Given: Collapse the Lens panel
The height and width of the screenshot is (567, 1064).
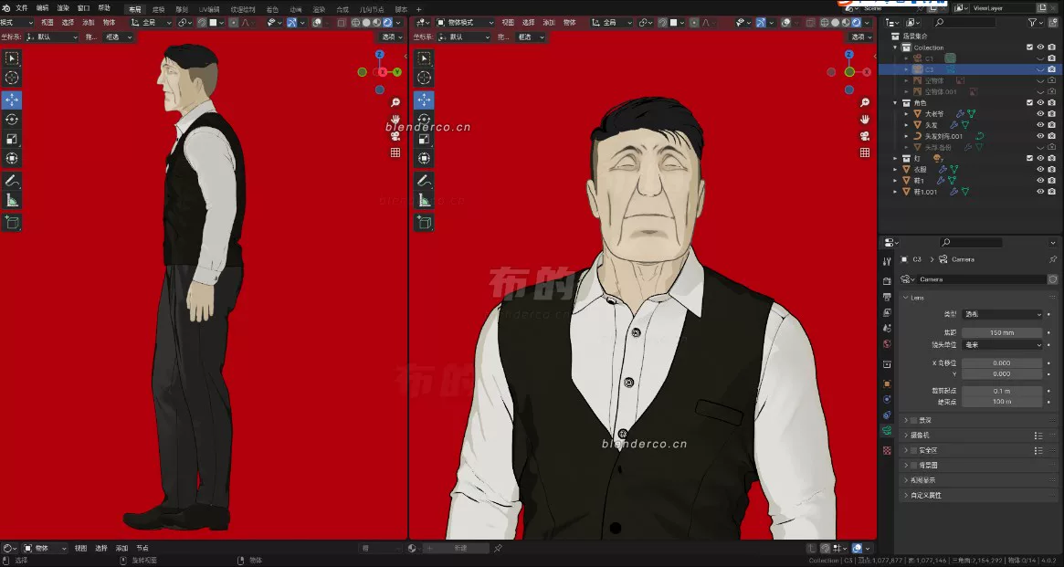Looking at the screenshot, I should tap(906, 298).
